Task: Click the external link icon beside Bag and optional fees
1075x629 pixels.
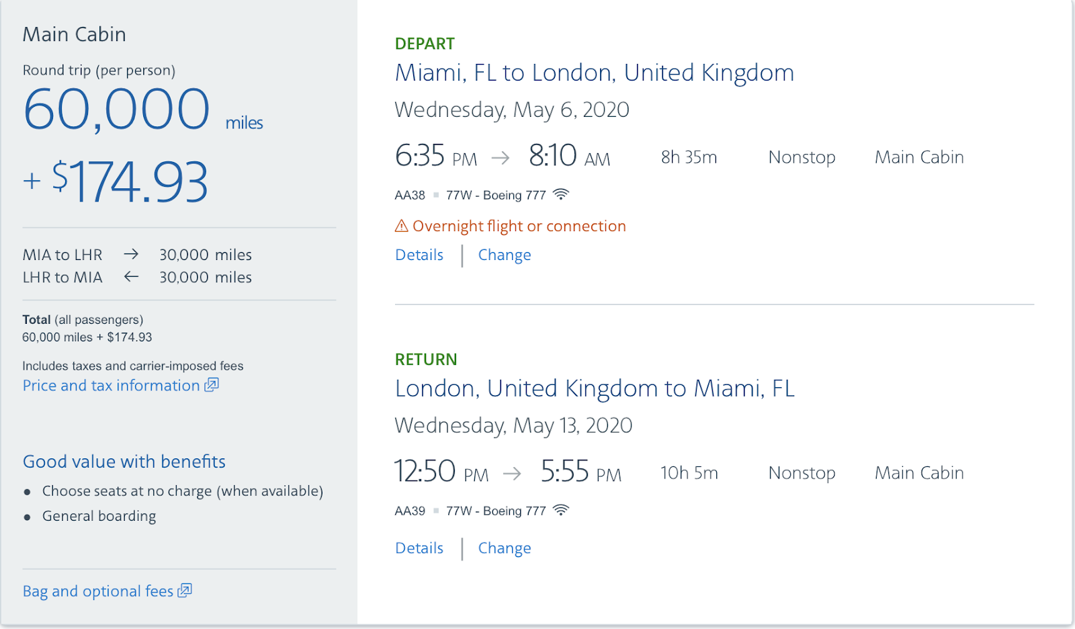Action: tap(184, 591)
